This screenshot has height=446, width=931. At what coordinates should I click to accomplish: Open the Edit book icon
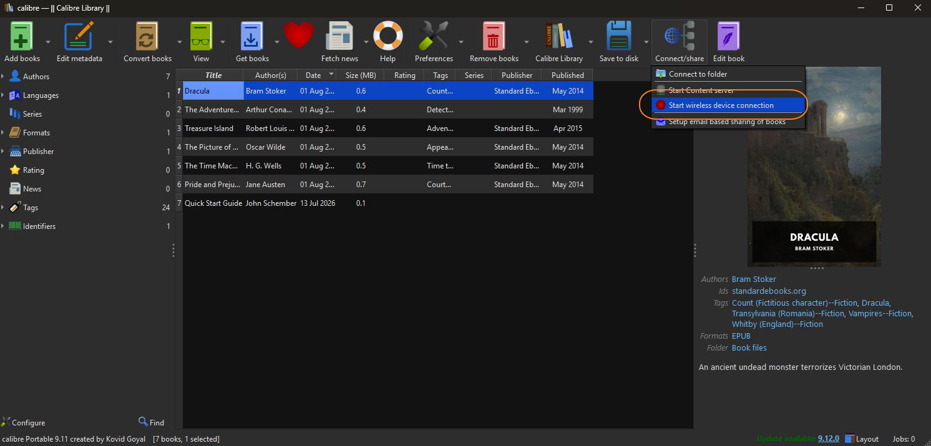728,36
